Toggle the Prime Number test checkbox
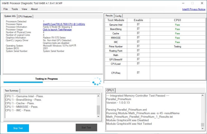 tap(138, 46)
